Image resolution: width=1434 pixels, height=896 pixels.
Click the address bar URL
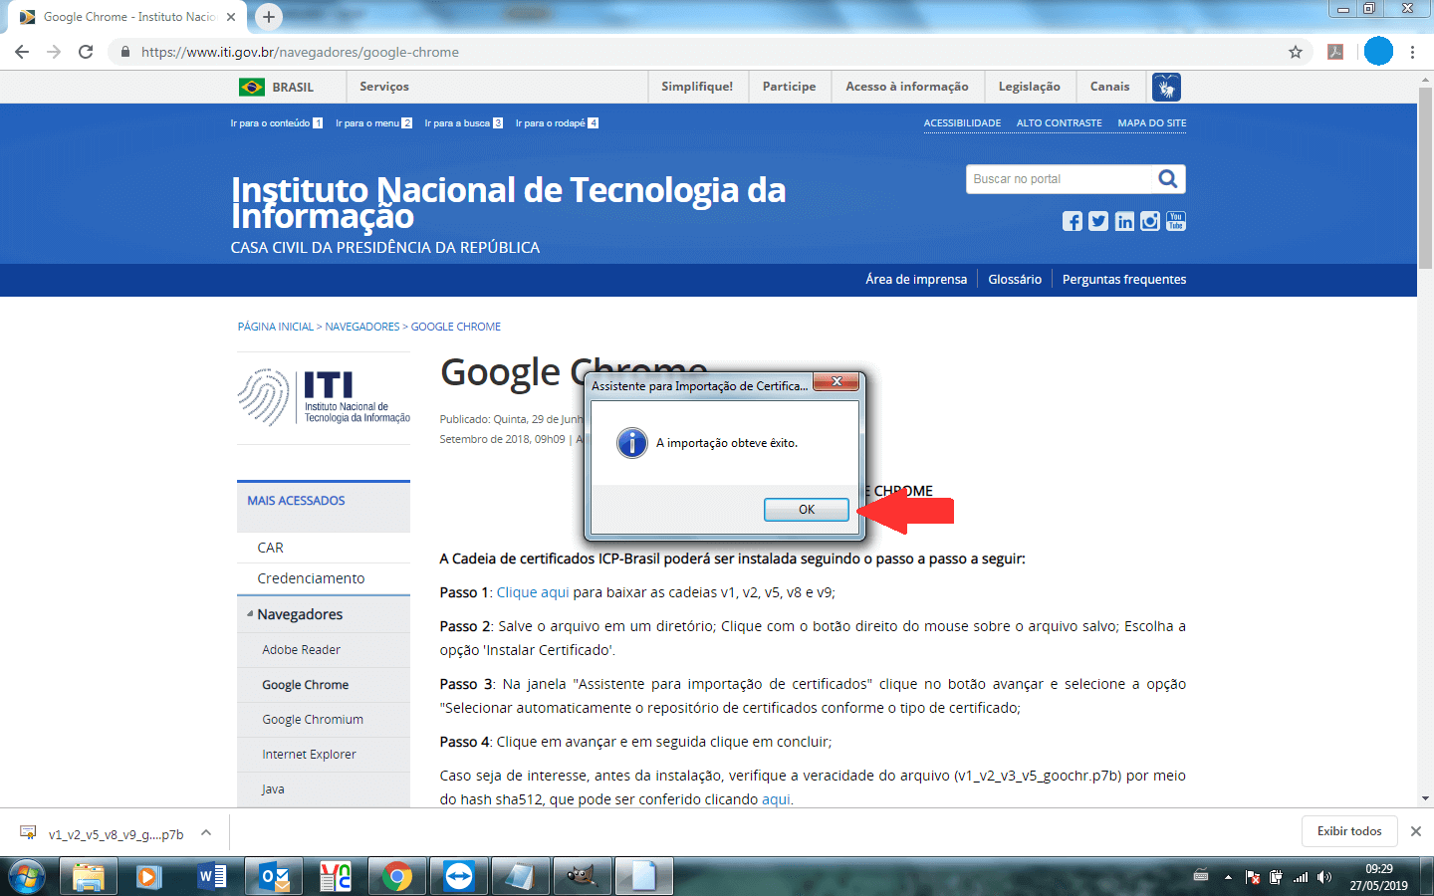300,52
